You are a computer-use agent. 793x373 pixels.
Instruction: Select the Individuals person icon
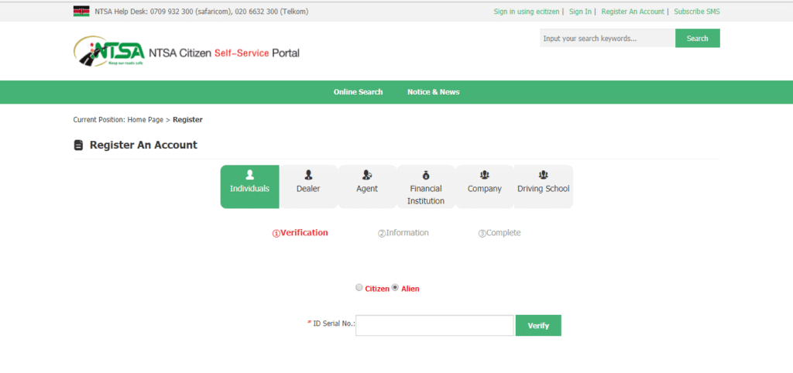point(249,175)
